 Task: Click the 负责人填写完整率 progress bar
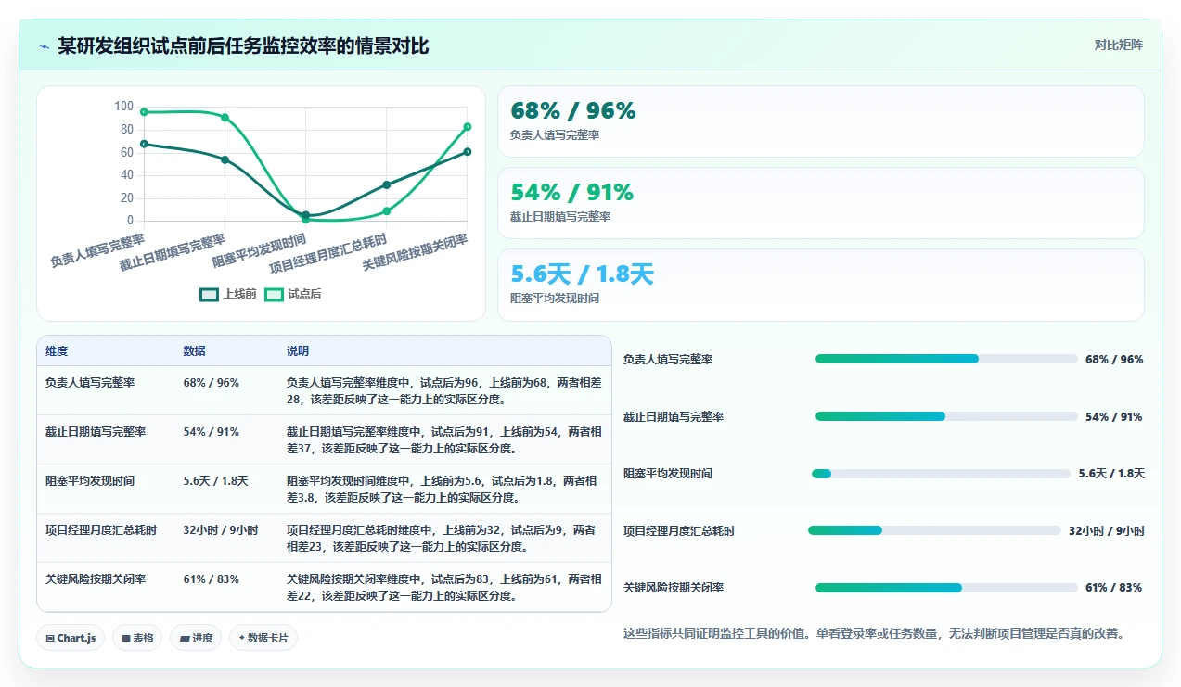click(x=946, y=359)
